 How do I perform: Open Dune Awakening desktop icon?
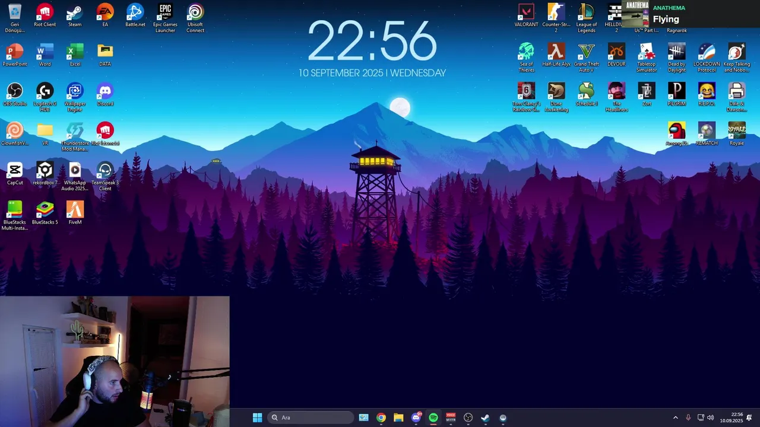556,97
